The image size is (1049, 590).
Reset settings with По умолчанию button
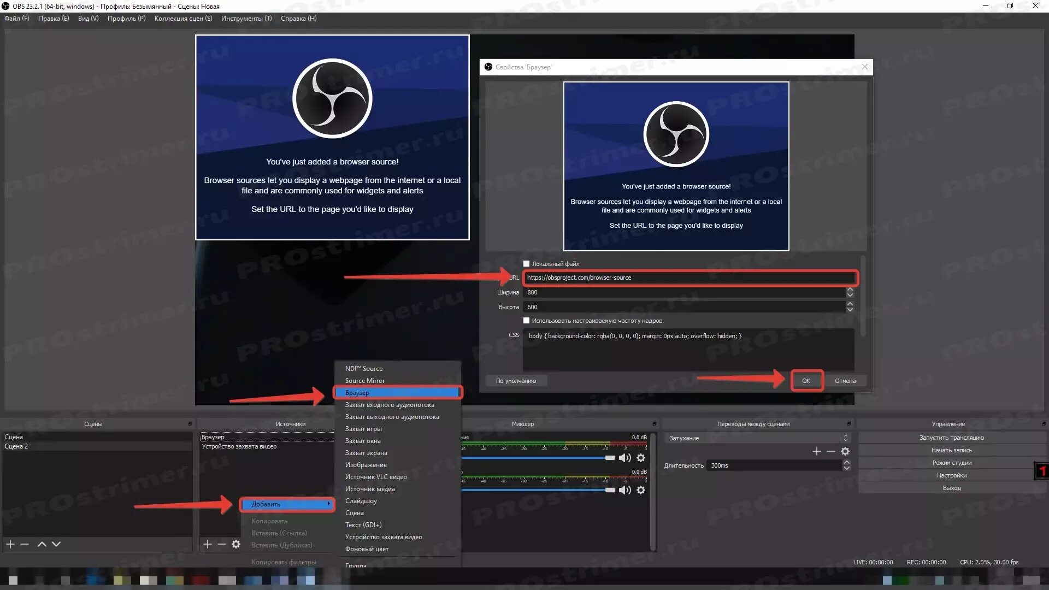[516, 381]
